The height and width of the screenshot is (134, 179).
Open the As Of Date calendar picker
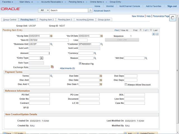point(101,36)
